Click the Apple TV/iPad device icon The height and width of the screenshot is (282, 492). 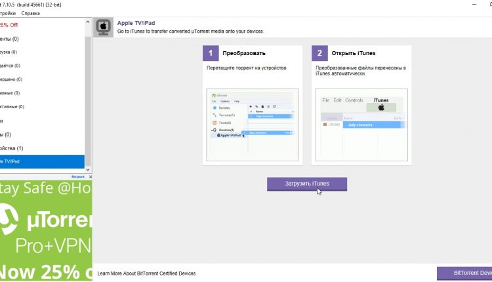(x=103, y=28)
